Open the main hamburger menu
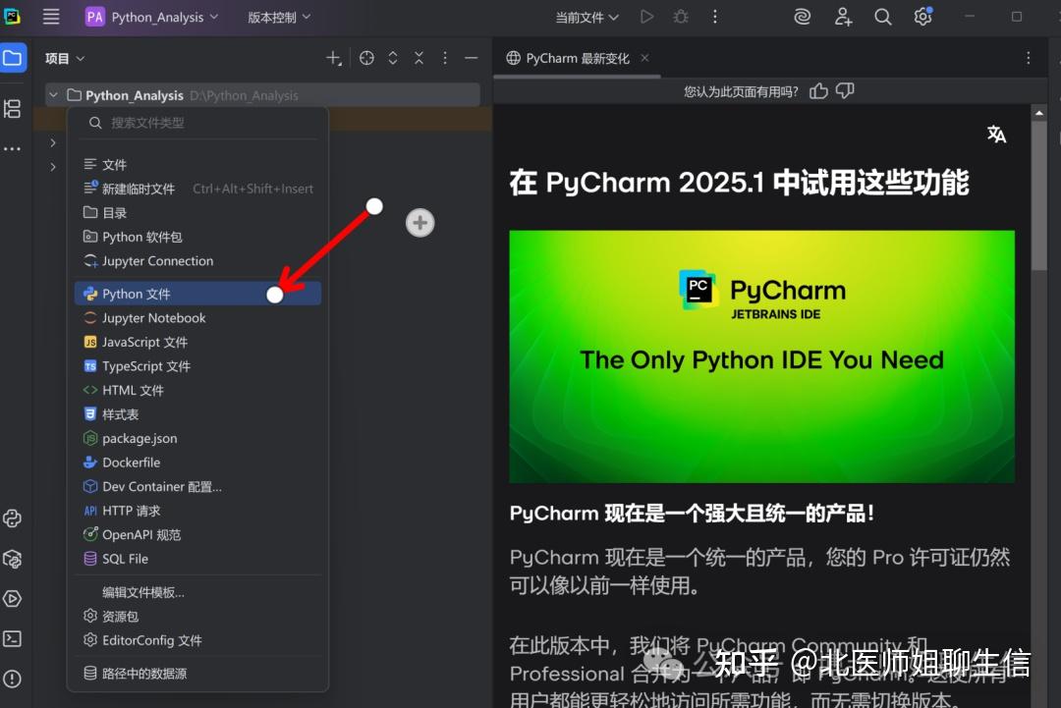This screenshot has height=708, width=1061. pyautogui.click(x=51, y=17)
